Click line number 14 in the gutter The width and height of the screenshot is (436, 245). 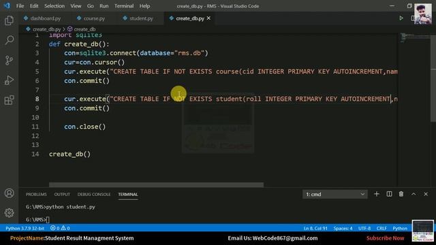click(x=35, y=154)
